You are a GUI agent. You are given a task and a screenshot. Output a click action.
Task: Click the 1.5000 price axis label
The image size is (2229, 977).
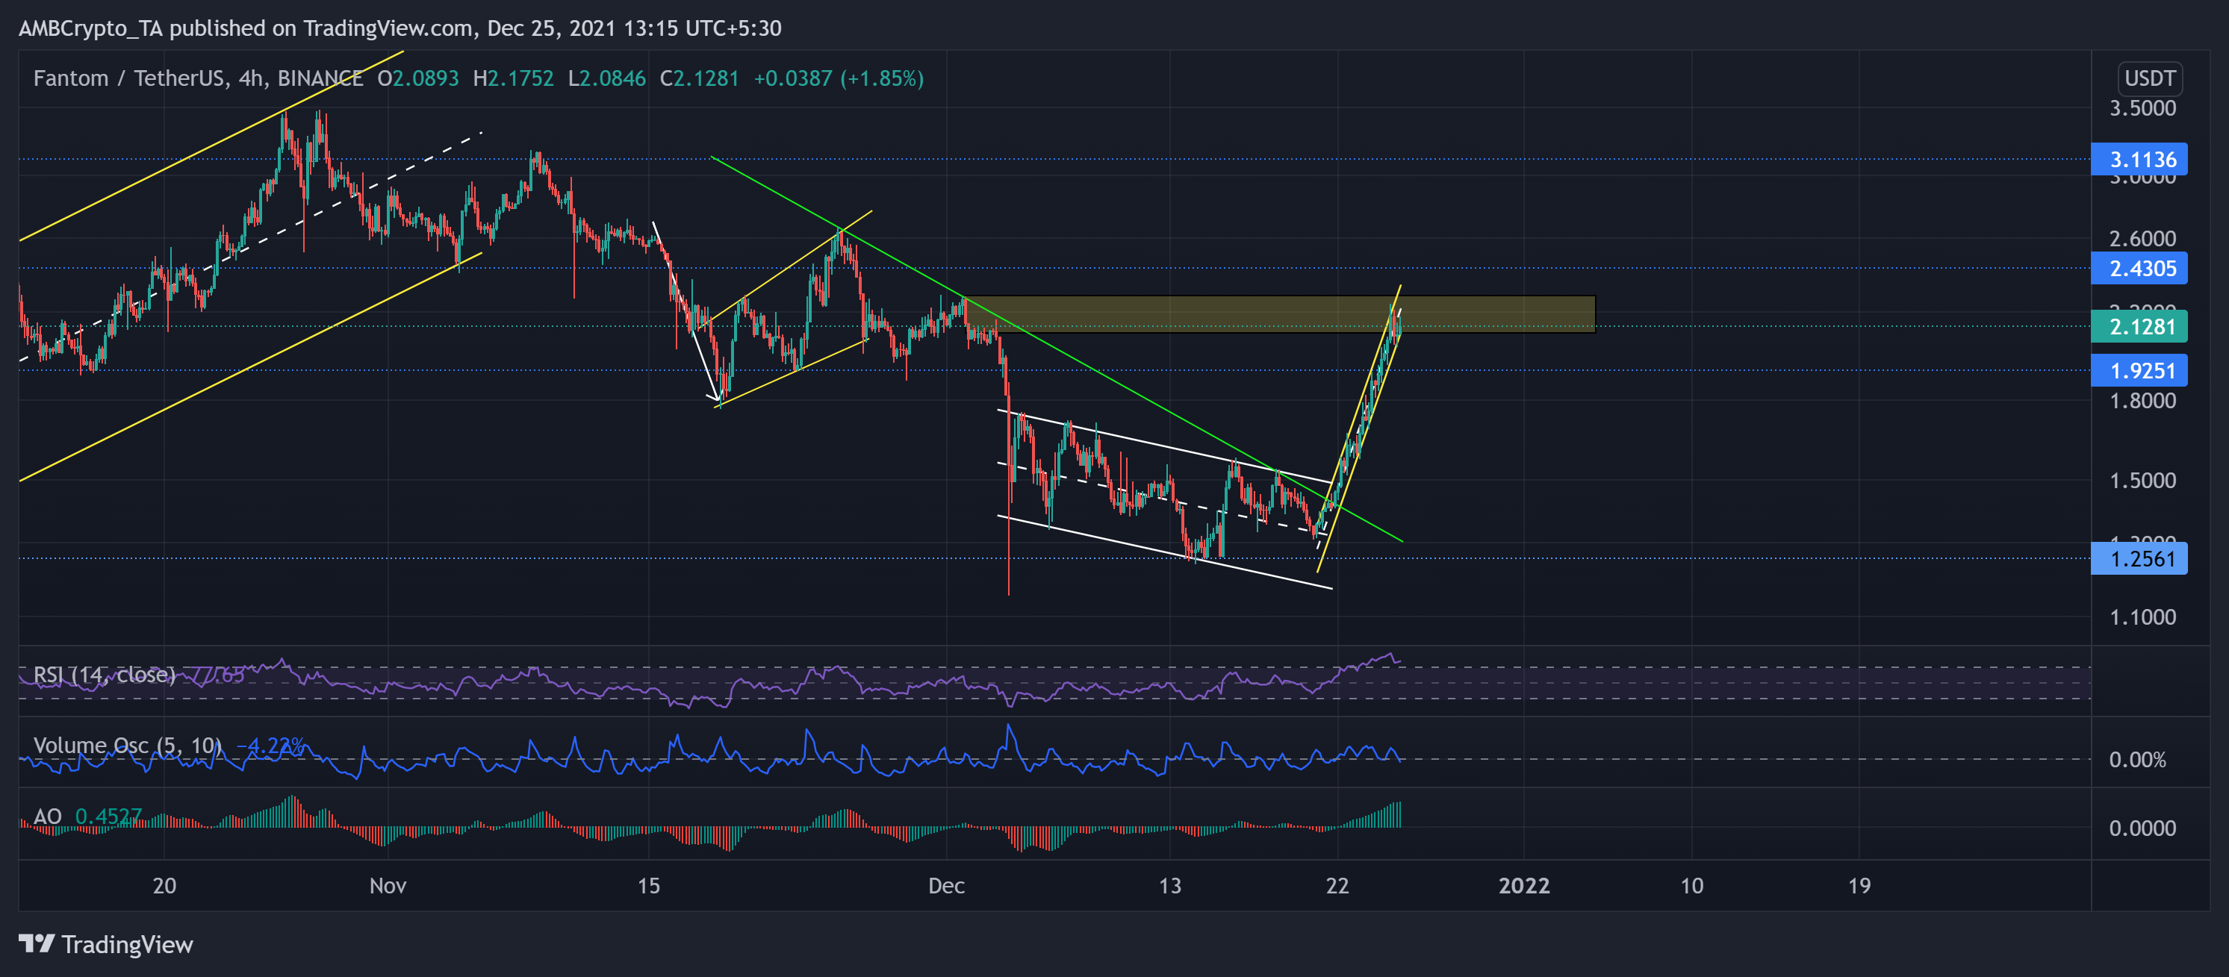2142,481
